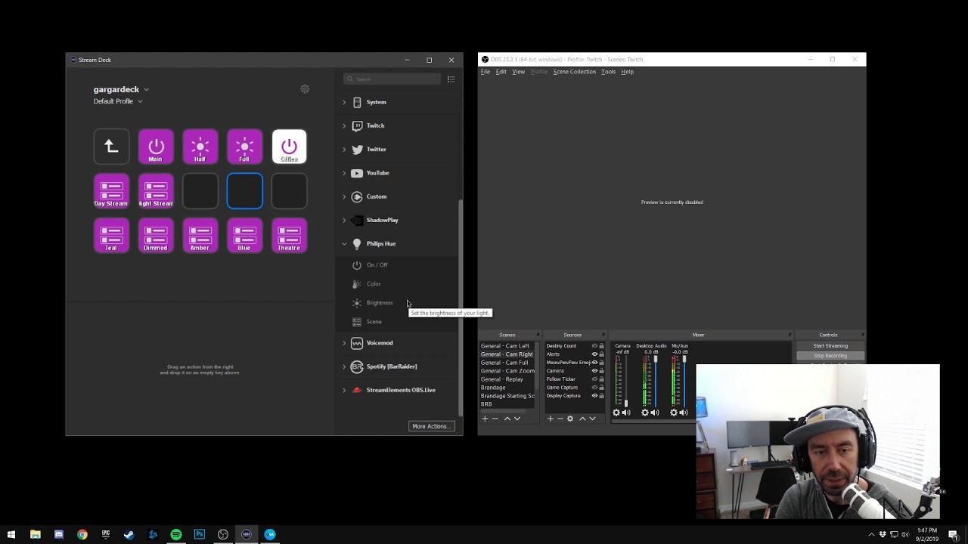Adjust the Mic/Aux volume slider
This screenshot has width=968, height=544.
point(684,381)
